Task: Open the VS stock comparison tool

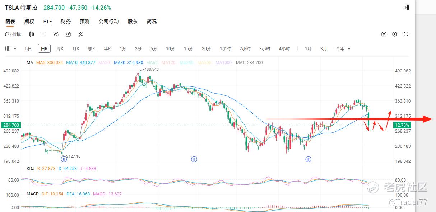Action: (x=56, y=34)
